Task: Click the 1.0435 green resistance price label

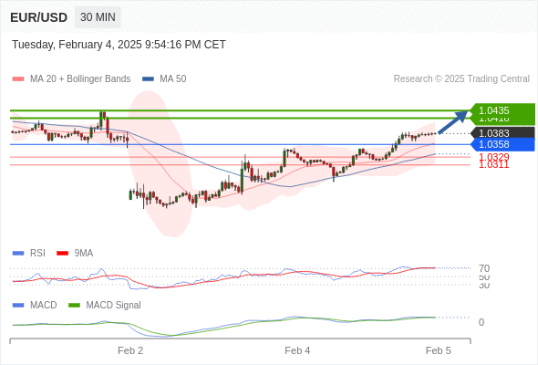Action: pos(502,110)
